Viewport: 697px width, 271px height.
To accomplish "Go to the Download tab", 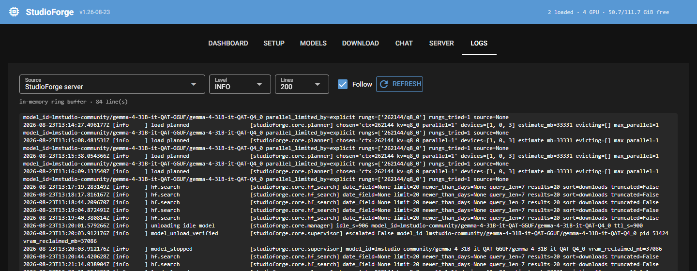I will 361,43.
